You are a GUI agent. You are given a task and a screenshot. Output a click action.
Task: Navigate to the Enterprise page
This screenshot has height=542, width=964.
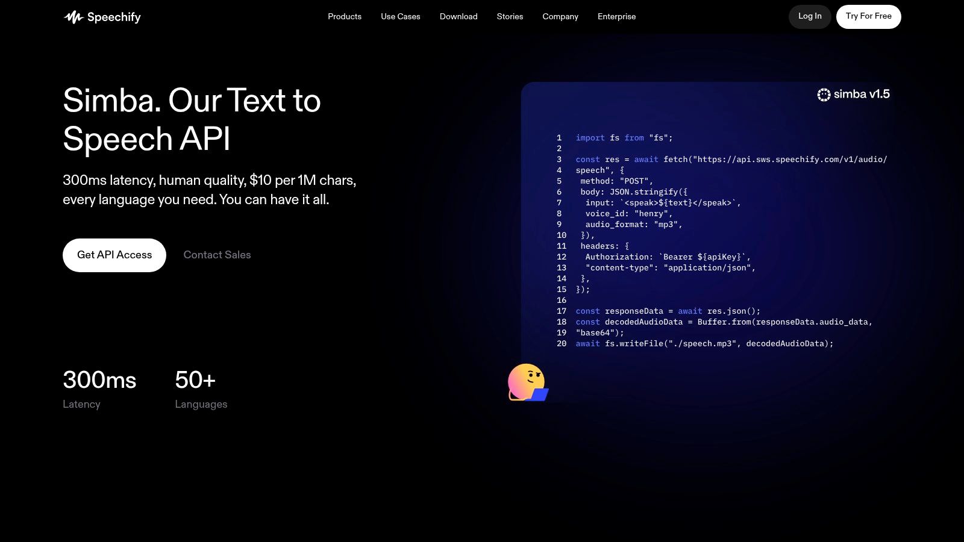616,16
